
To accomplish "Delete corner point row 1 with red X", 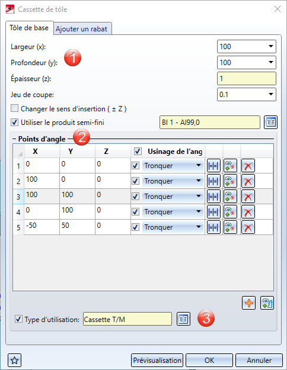I will (248, 166).
